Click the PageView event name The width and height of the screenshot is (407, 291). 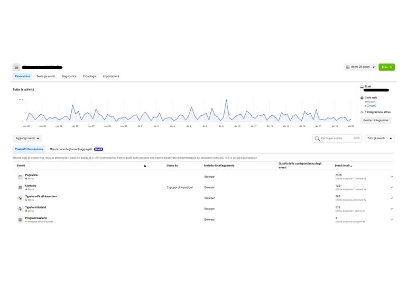[31, 175]
